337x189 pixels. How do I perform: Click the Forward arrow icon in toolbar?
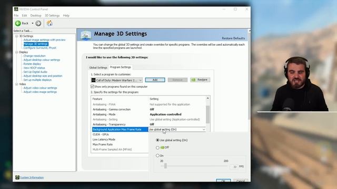click(38, 23)
